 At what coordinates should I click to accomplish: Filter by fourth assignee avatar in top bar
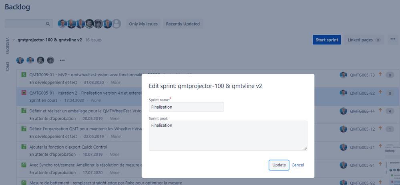point(90,24)
